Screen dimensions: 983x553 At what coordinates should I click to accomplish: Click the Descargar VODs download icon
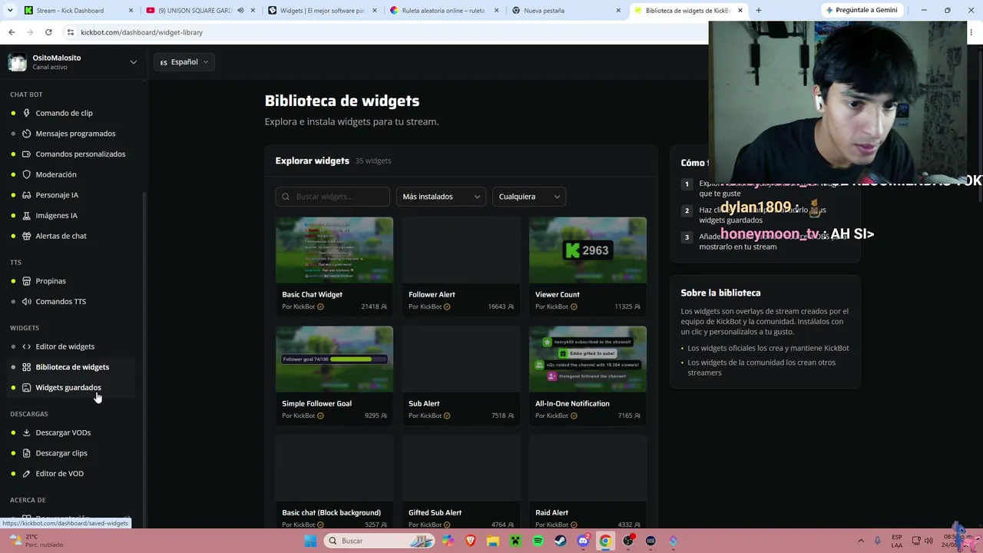pos(26,432)
